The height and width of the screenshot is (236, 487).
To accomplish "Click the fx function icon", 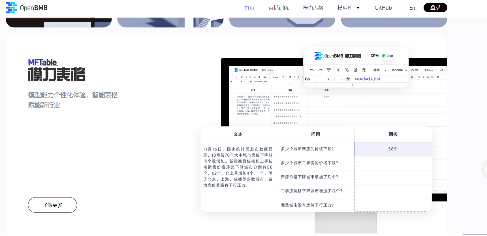I will [x=348, y=79].
